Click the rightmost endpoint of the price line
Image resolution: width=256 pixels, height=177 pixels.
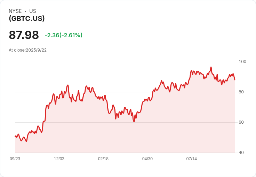(235, 80)
